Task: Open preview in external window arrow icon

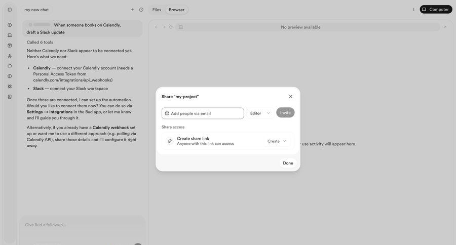Action: coord(445,27)
